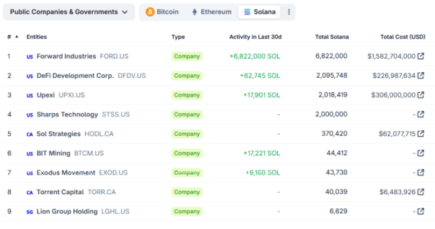Click the $62,077,715 total cost value
The width and height of the screenshot is (435, 229).
(397, 134)
